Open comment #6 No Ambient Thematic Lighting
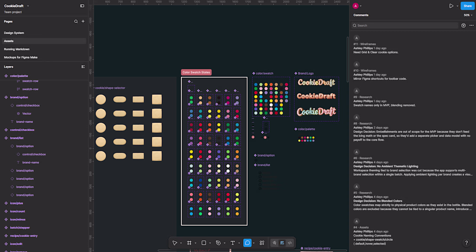 (413, 163)
